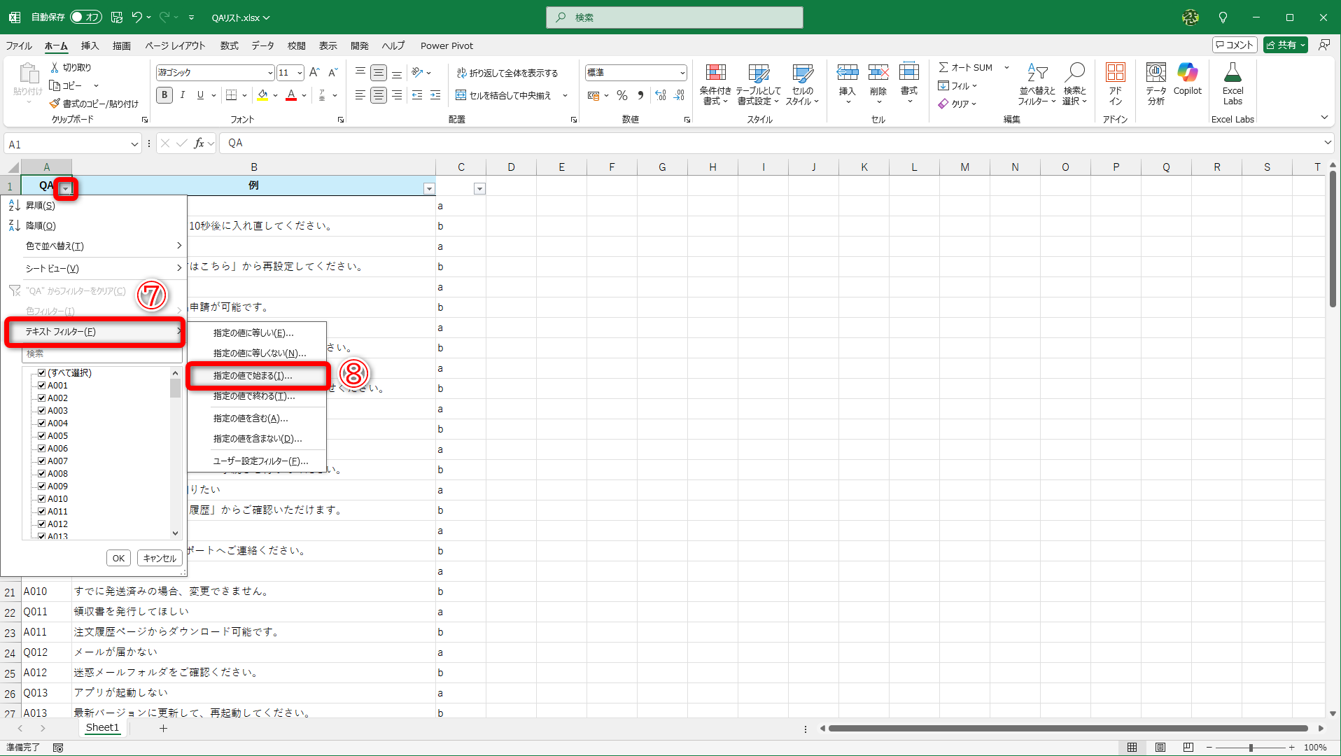This screenshot has width=1341, height=756.
Task: Open Copilot from the ribbon
Action: tap(1188, 79)
